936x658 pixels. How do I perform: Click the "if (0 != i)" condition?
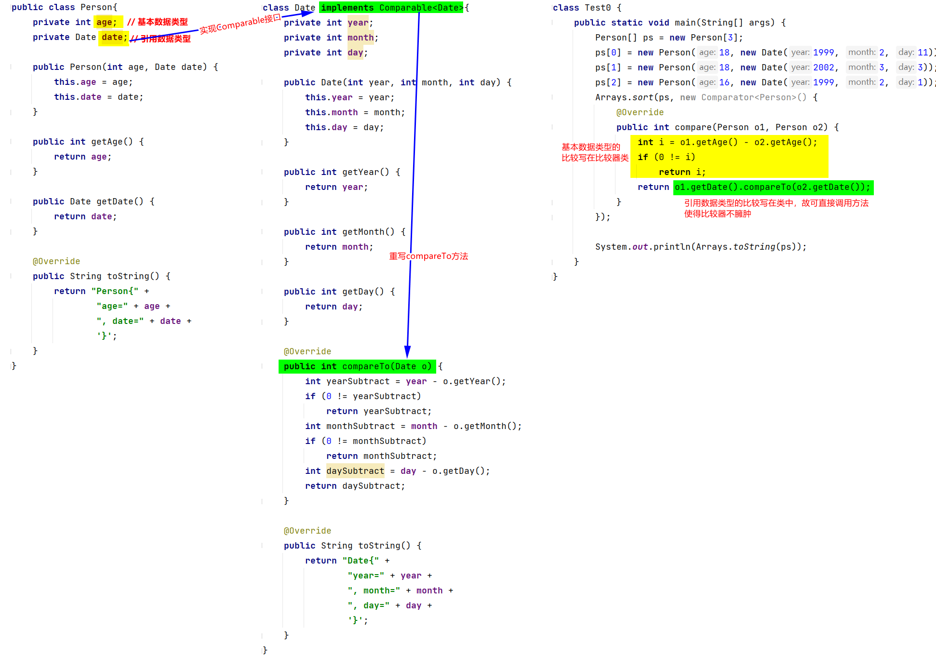pyautogui.click(x=667, y=157)
